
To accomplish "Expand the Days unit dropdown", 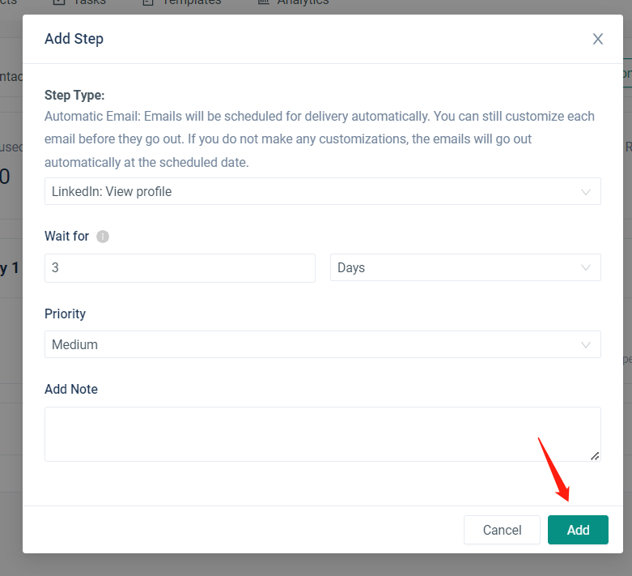I will [x=464, y=268].
